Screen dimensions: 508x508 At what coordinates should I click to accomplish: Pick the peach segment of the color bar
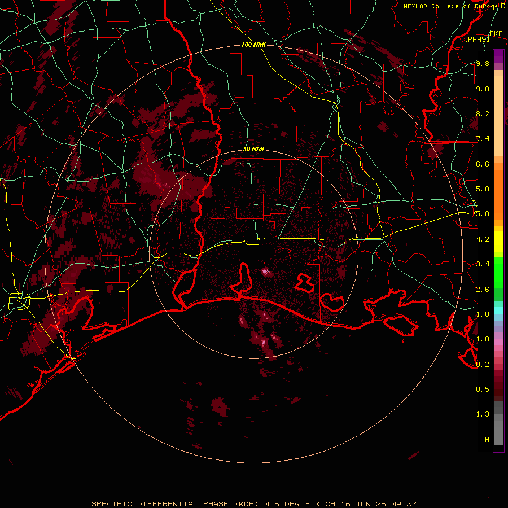point(498,116)
